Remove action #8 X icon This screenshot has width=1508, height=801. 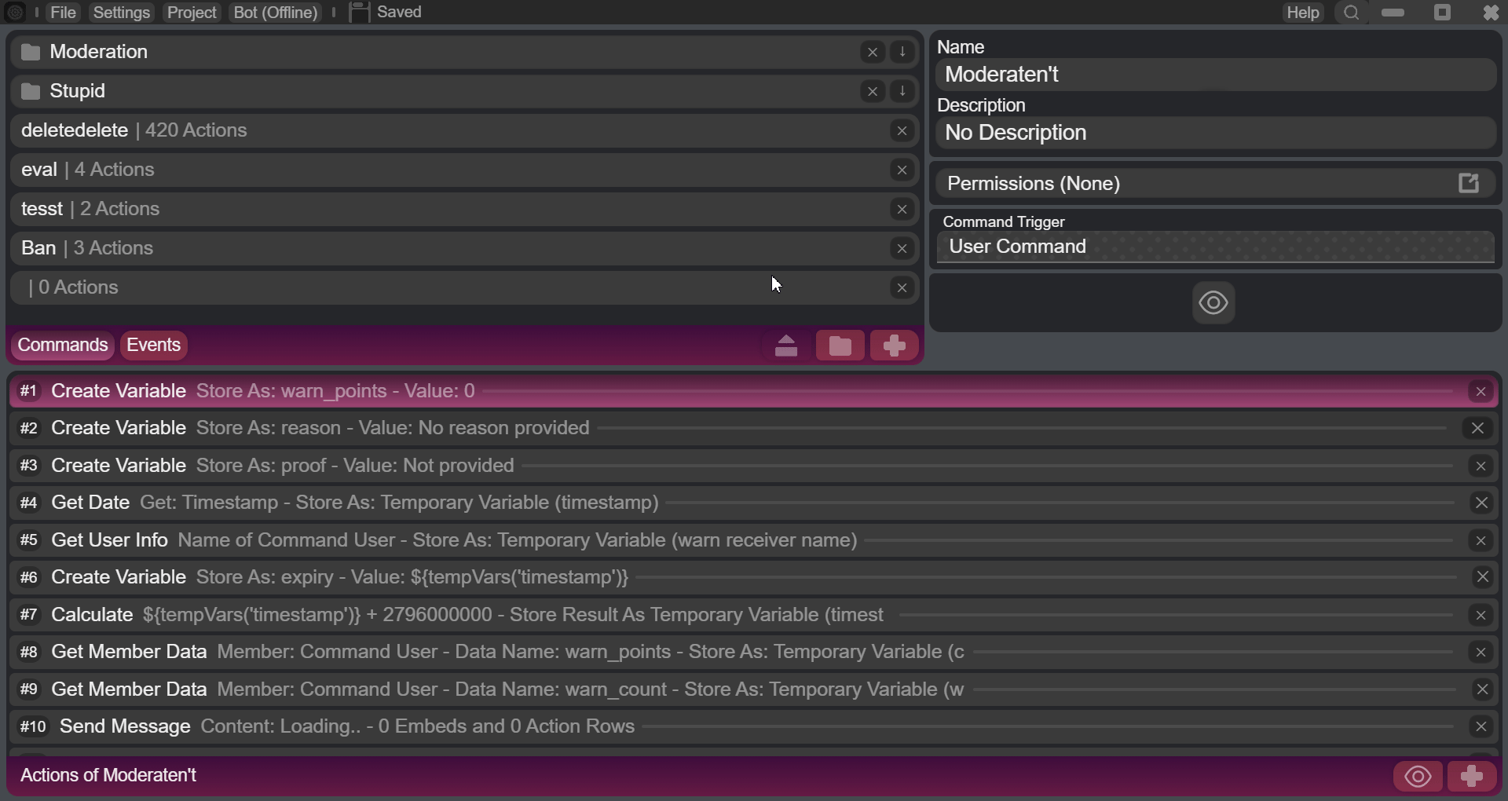click(x=1481, y=652)
